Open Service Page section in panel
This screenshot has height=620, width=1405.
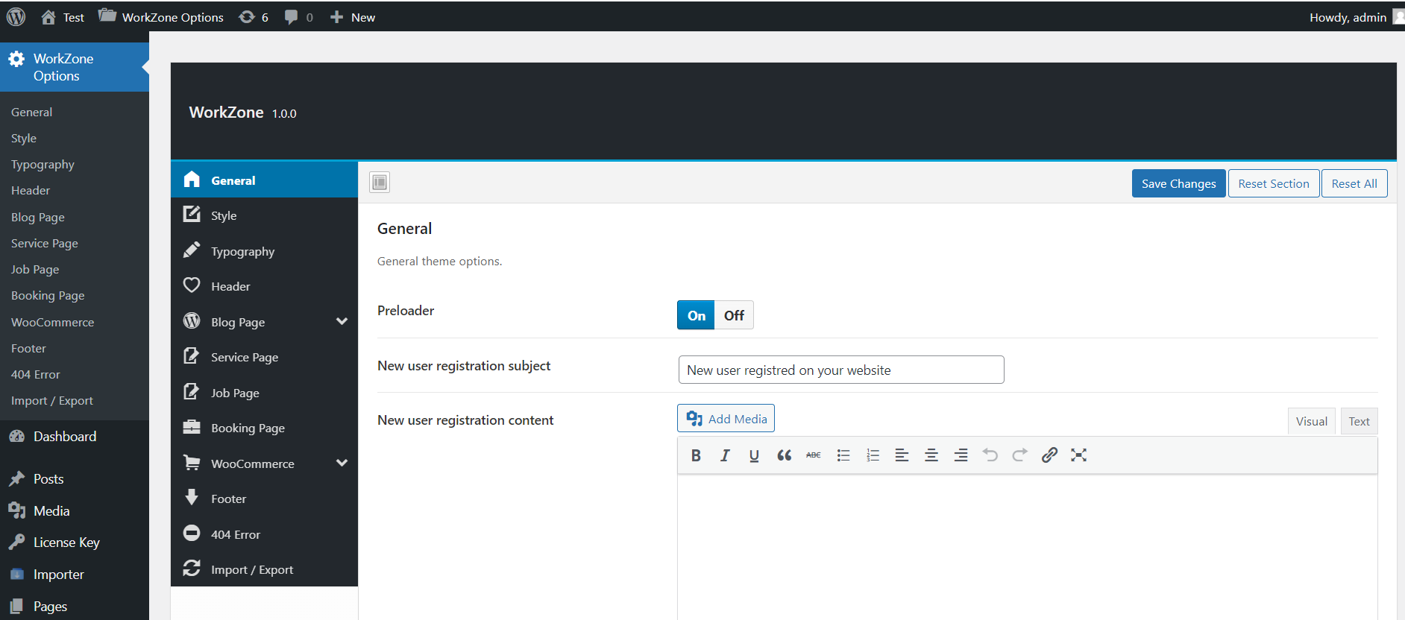coord(264,357)
